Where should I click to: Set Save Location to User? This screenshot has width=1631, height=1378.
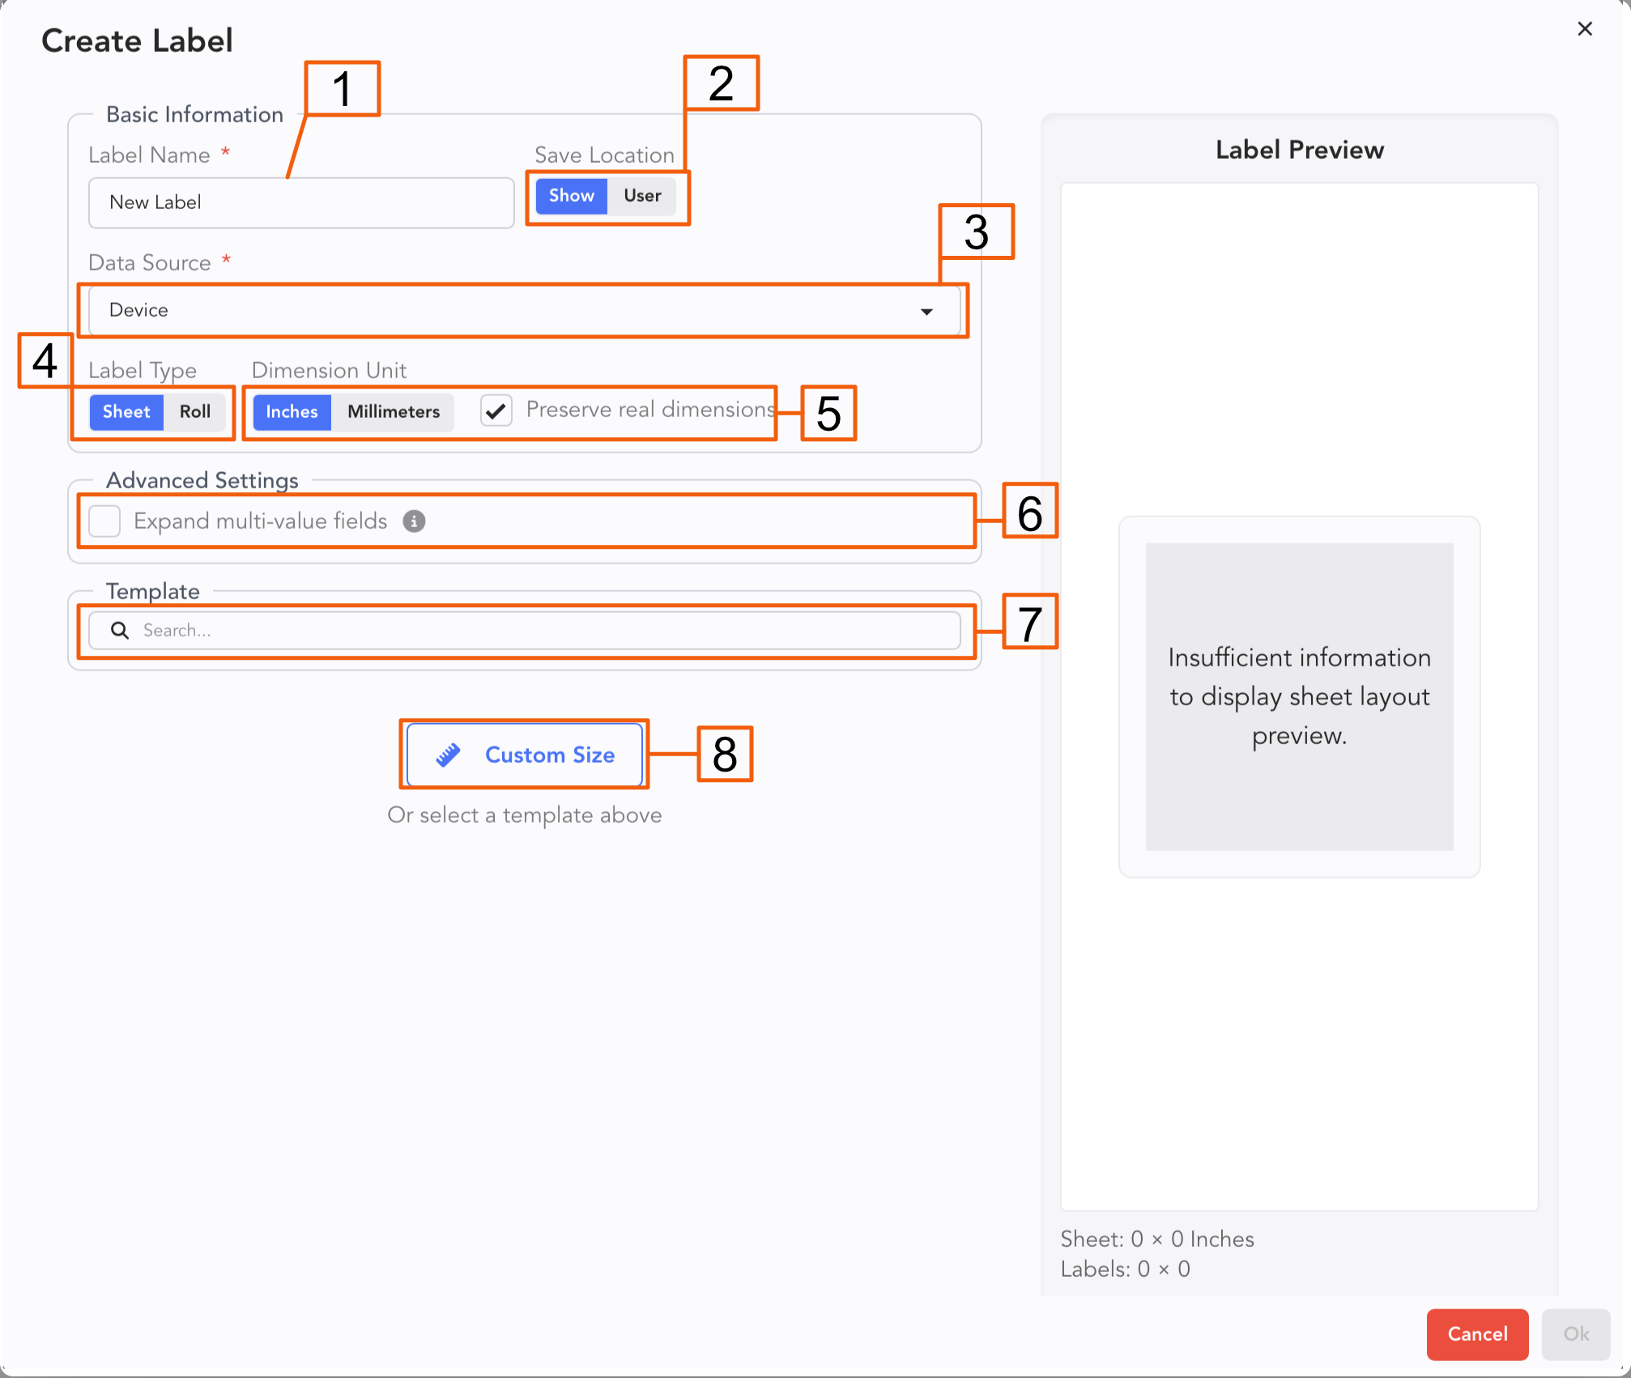pyautogui.click(x=642, y=196)
